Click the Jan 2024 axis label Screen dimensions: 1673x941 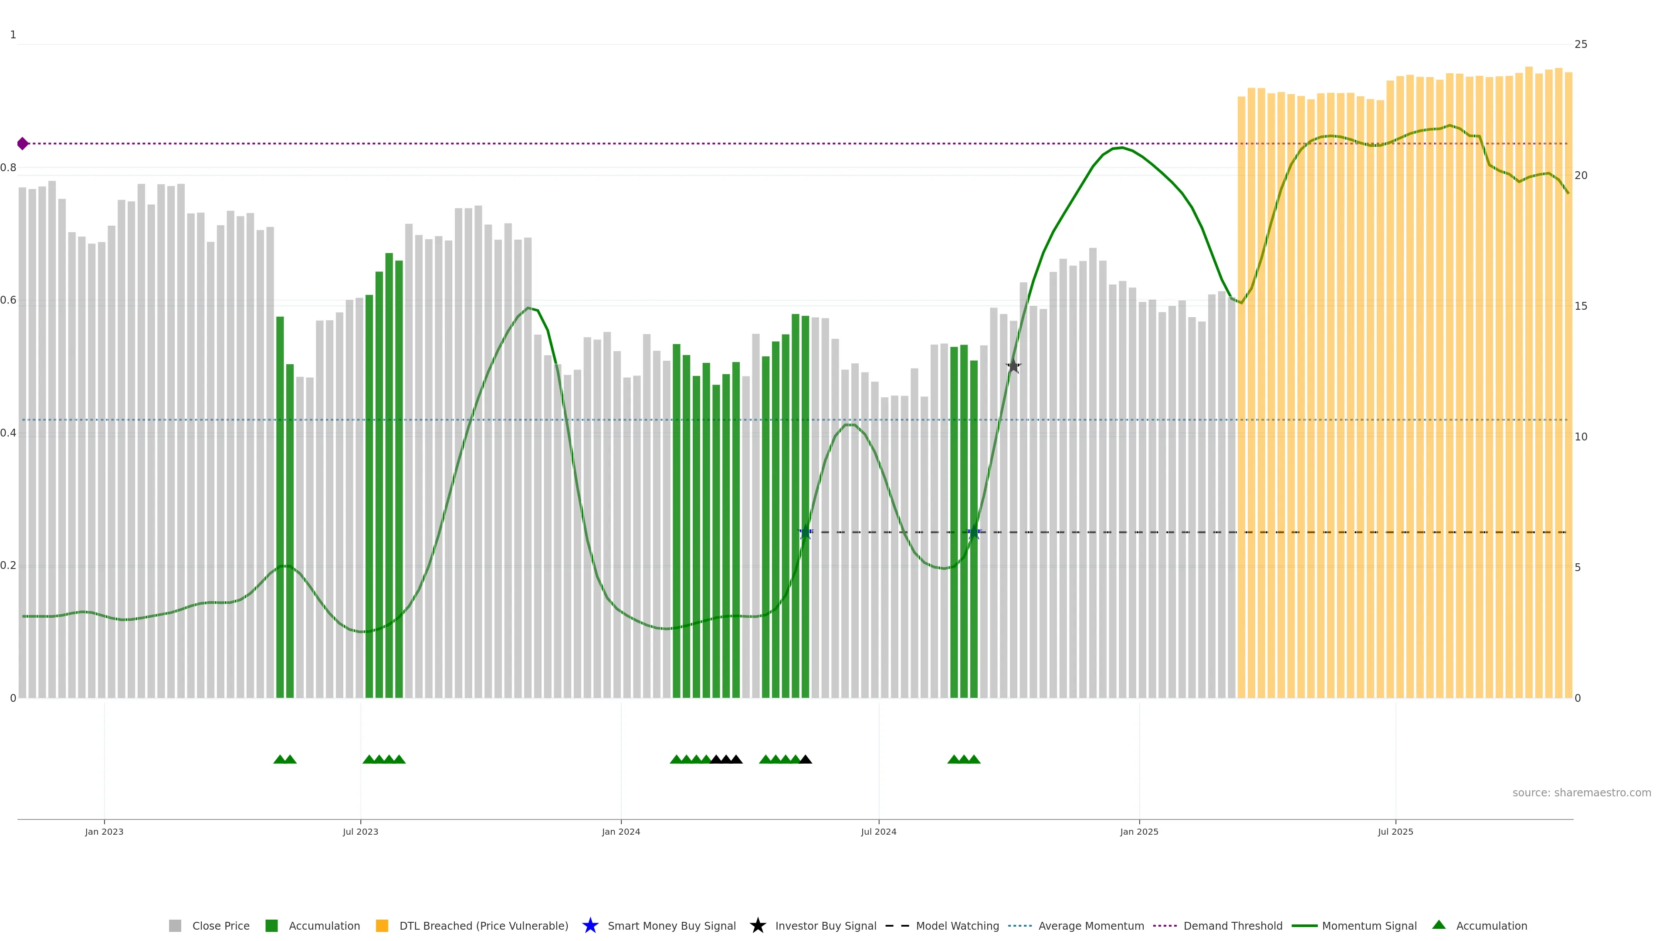coord(620,831)
